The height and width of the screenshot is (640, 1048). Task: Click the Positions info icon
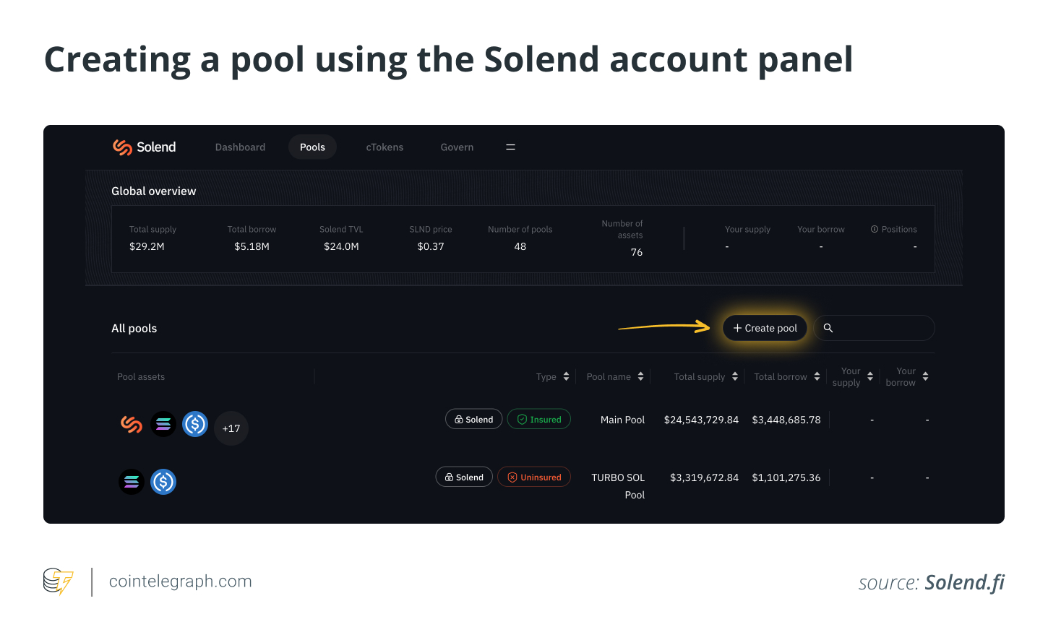[x=875, y=230]
